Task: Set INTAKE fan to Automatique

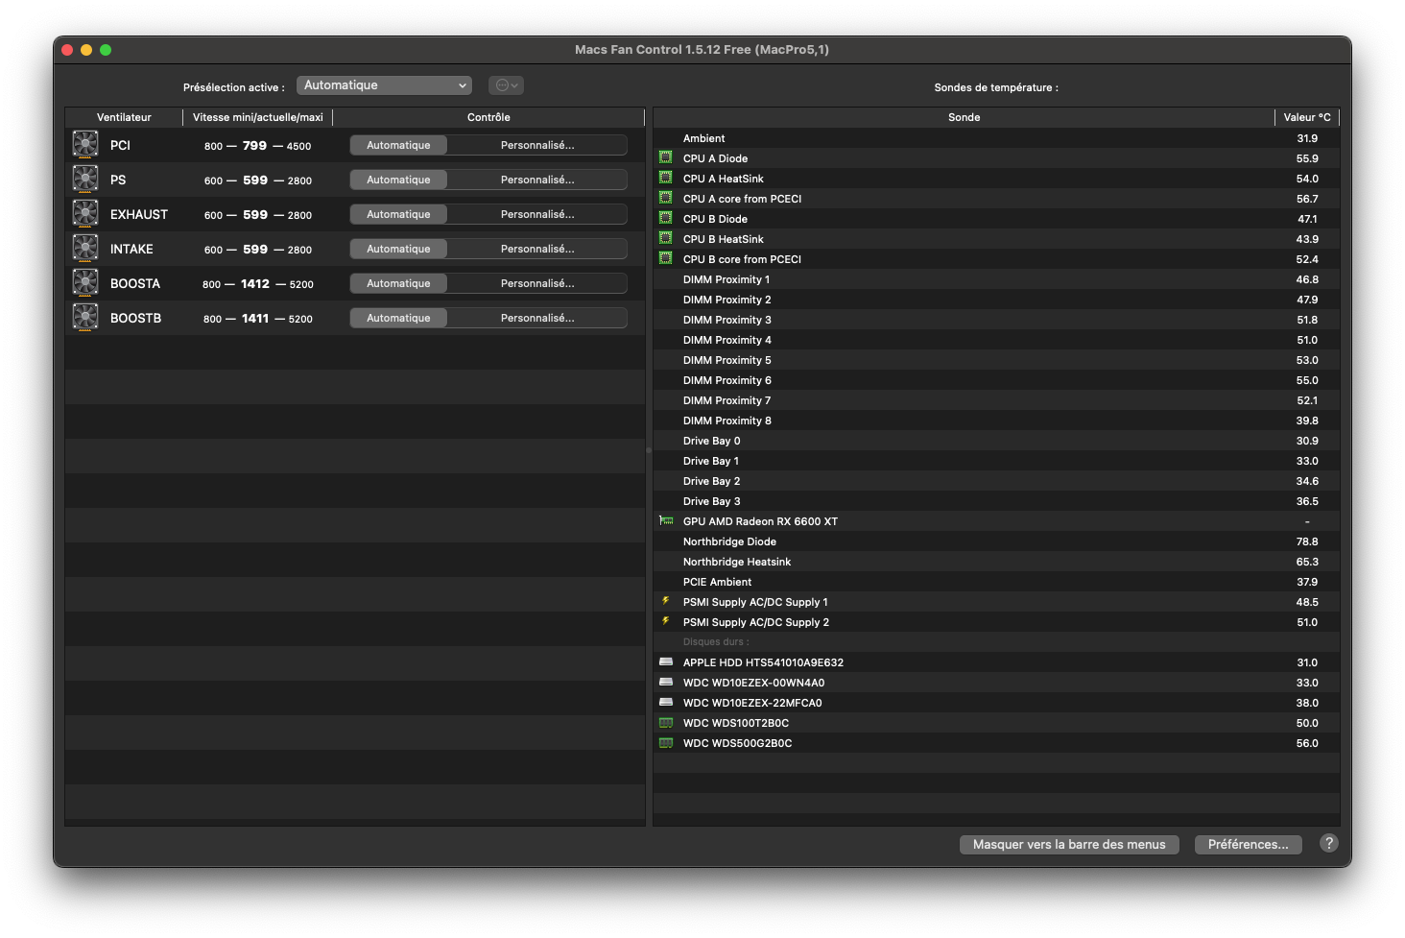Action: click(398, 249)
